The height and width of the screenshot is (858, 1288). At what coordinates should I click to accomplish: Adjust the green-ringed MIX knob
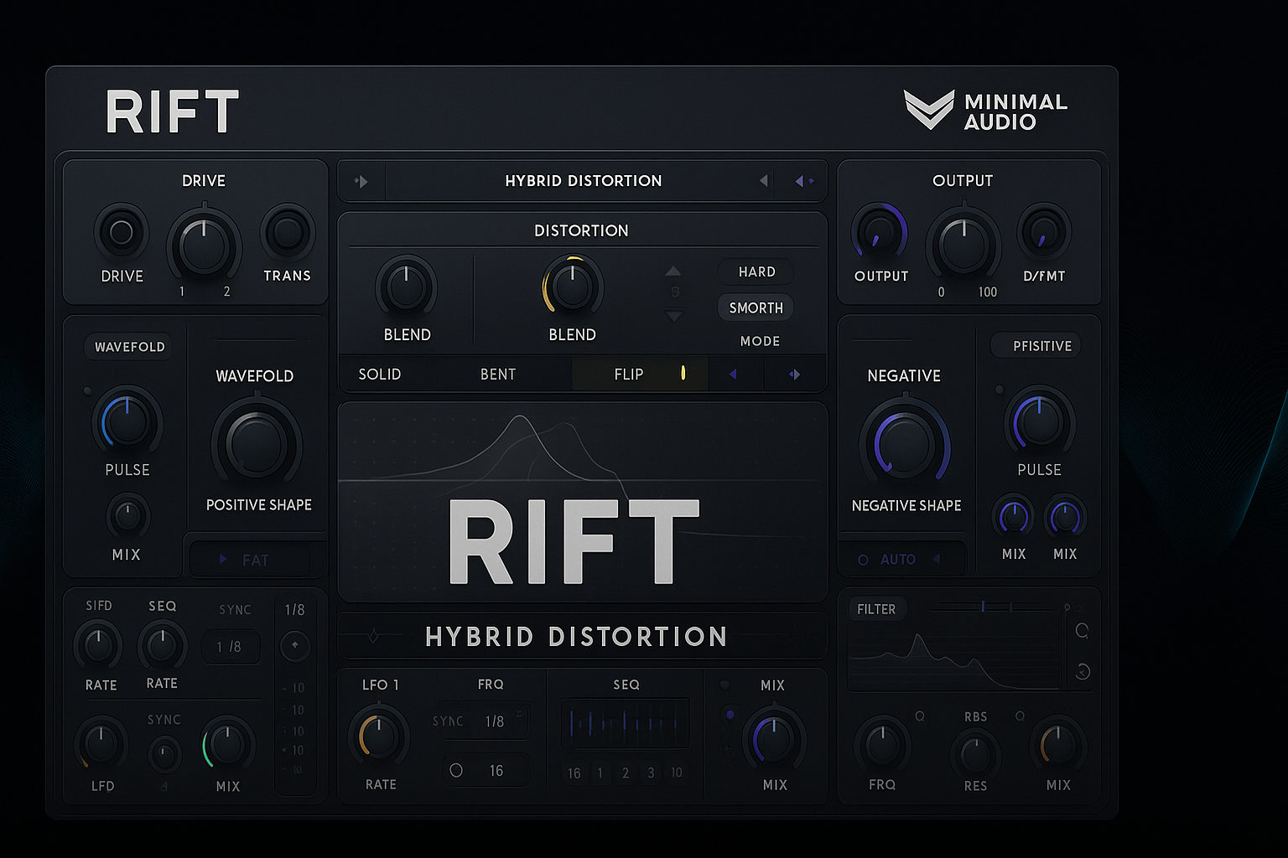pos(227,743)
